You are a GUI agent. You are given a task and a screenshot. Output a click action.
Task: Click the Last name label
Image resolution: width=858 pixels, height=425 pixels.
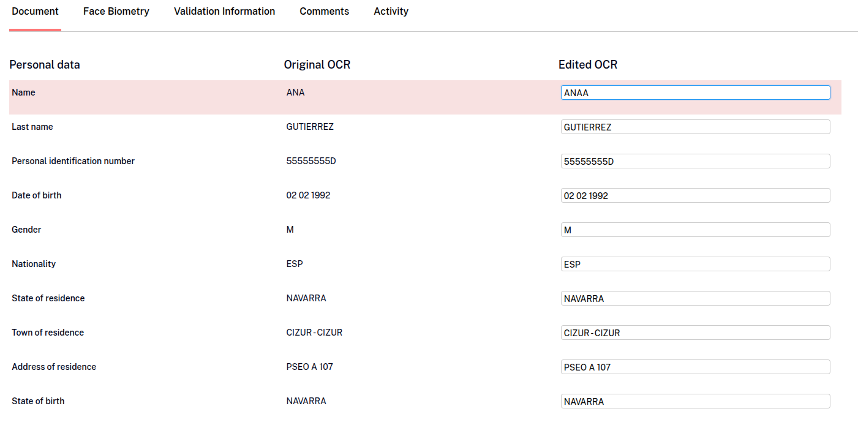(32, 127)
